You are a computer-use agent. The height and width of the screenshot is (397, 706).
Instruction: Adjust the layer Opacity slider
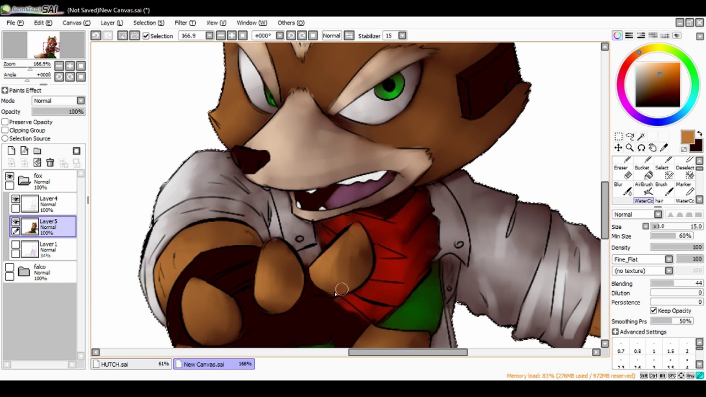point(58,111)
